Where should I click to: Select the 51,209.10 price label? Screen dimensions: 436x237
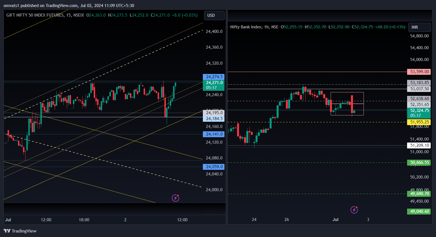(419, 145)
